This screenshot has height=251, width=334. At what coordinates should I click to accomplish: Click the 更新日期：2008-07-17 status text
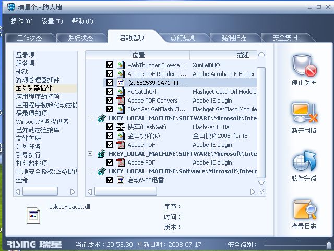click(x=169, y=245)
